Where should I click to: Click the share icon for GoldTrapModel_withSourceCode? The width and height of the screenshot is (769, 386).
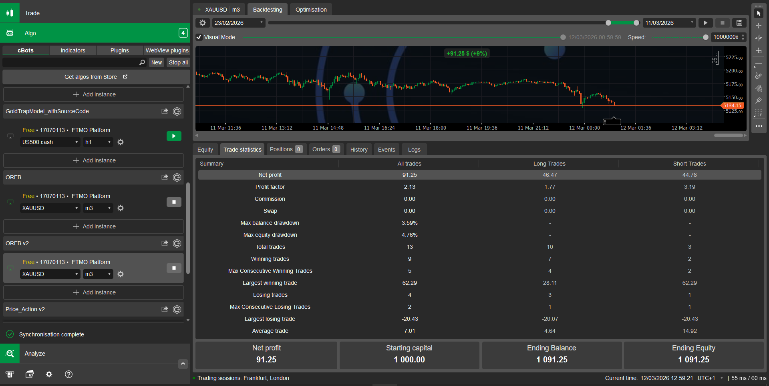click(x=165, y=111)
